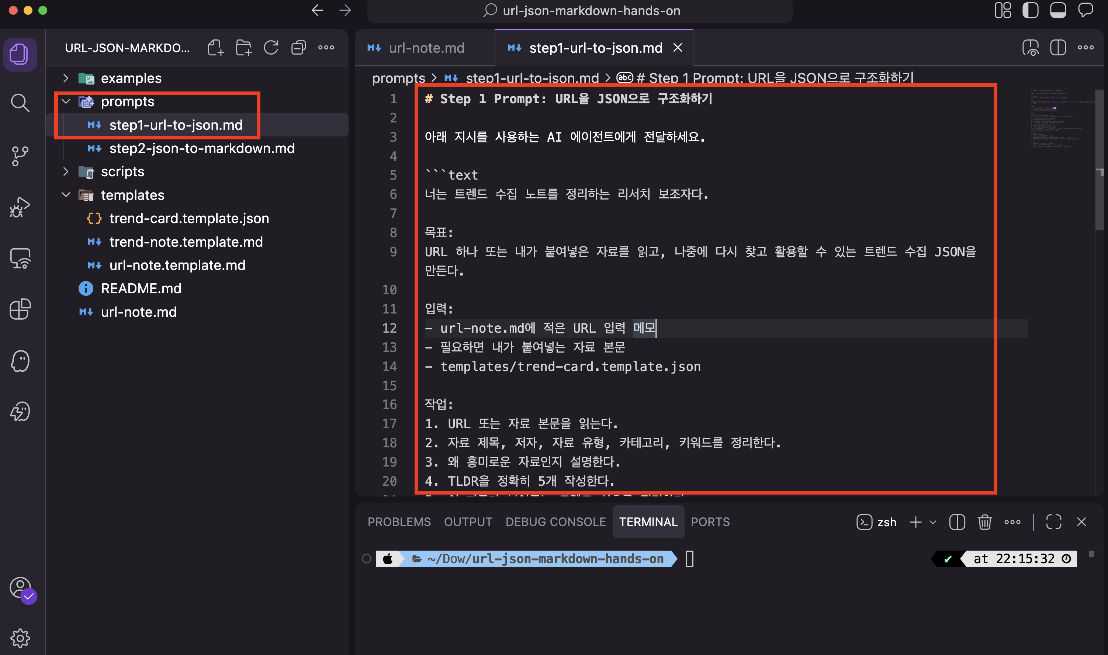Open editor more actions menu

point(1086,47)
